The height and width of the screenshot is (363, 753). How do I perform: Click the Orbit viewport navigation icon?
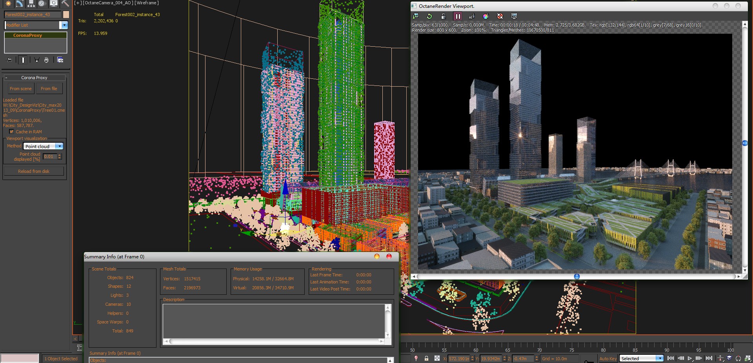point(738,358)
